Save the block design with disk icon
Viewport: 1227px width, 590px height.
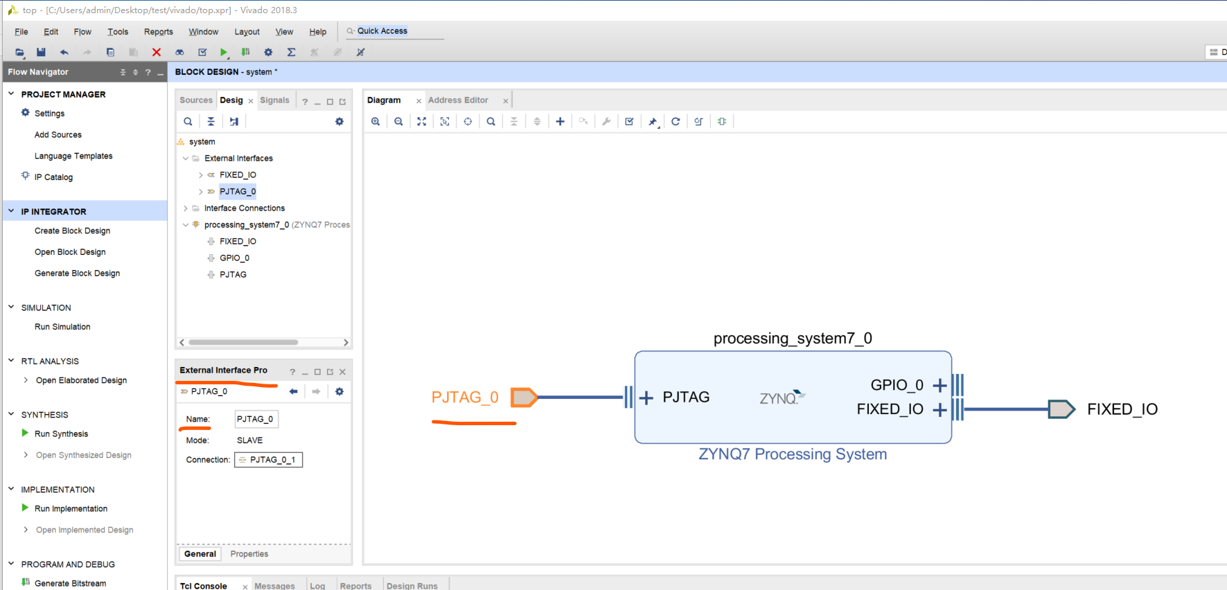pyautogui.click(x=41, y=52)
